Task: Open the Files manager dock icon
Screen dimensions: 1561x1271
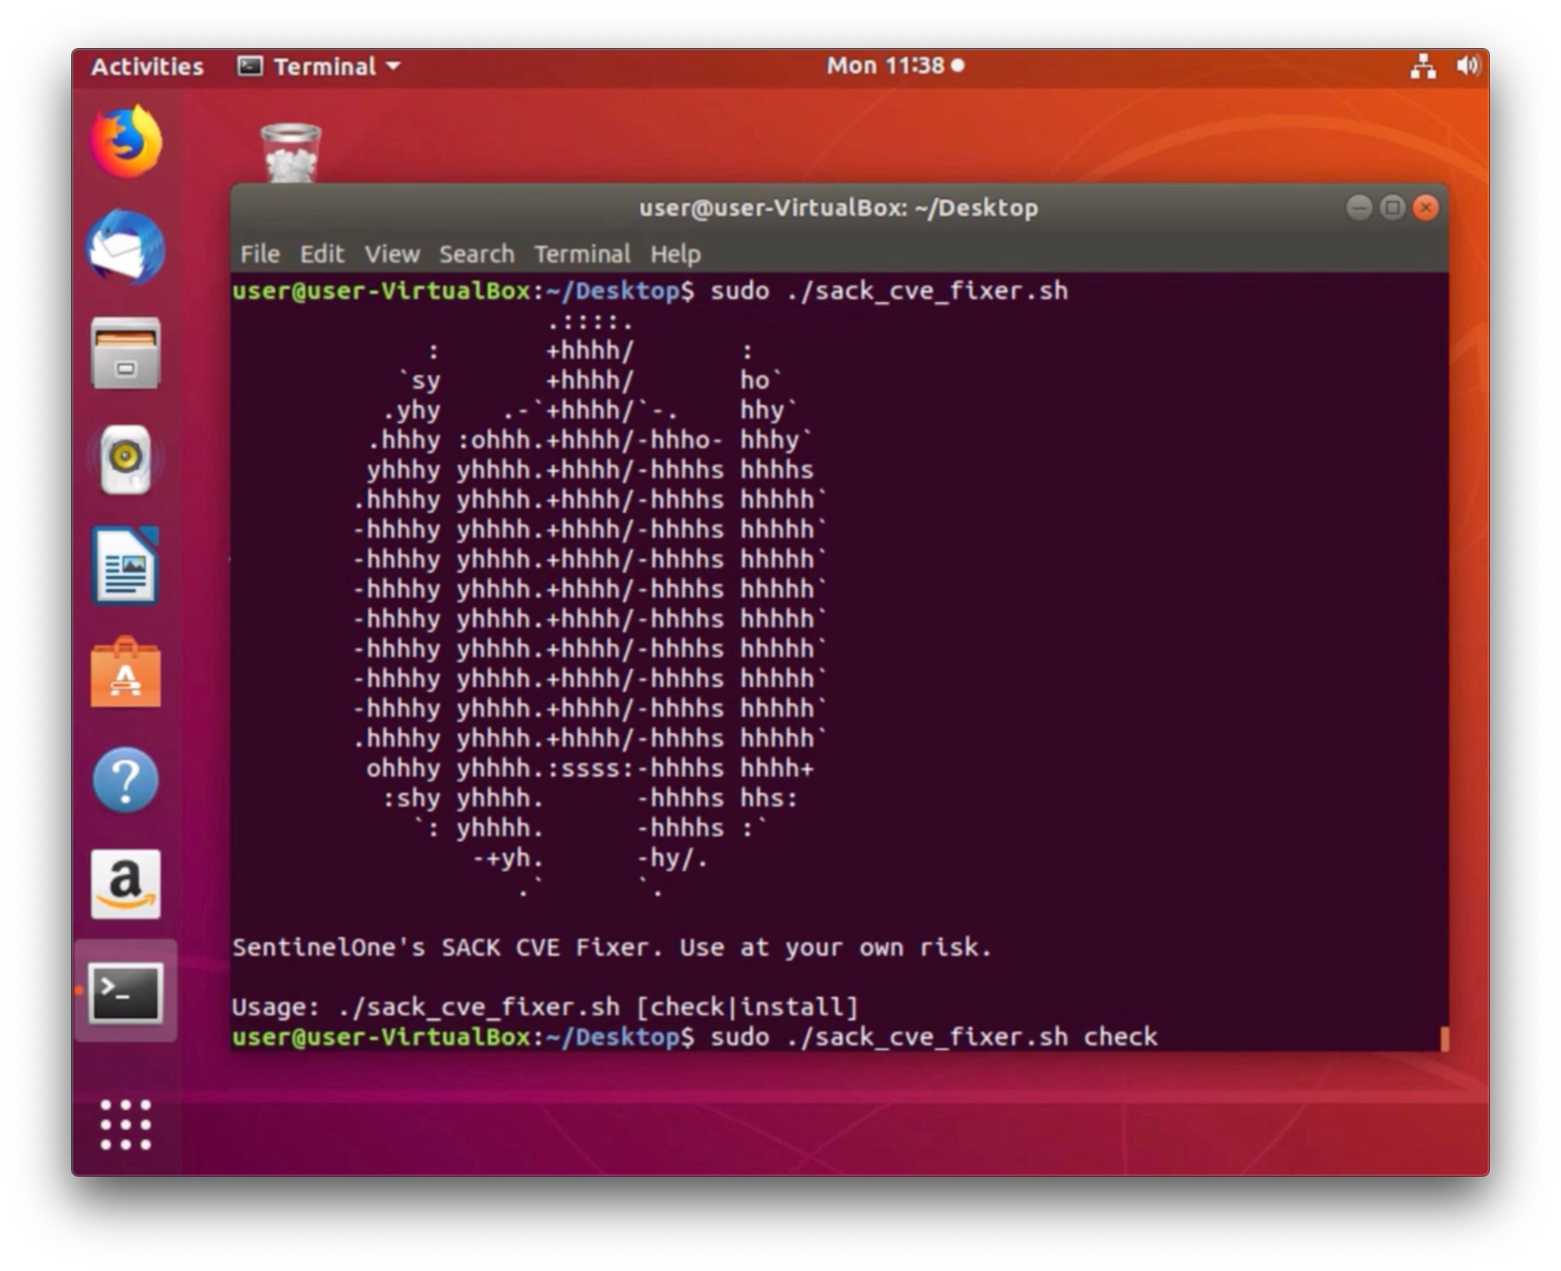Action: pos(126,353)
